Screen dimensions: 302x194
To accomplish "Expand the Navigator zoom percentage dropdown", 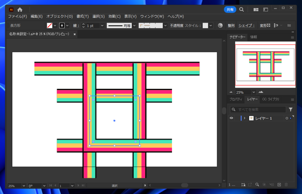I will coord(253,92).
